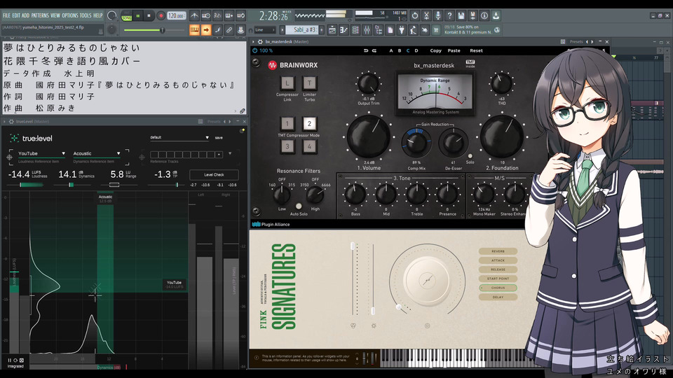Click the Volume knob on bx_masterdesk

pyautogui.click(x=368, y=137)
